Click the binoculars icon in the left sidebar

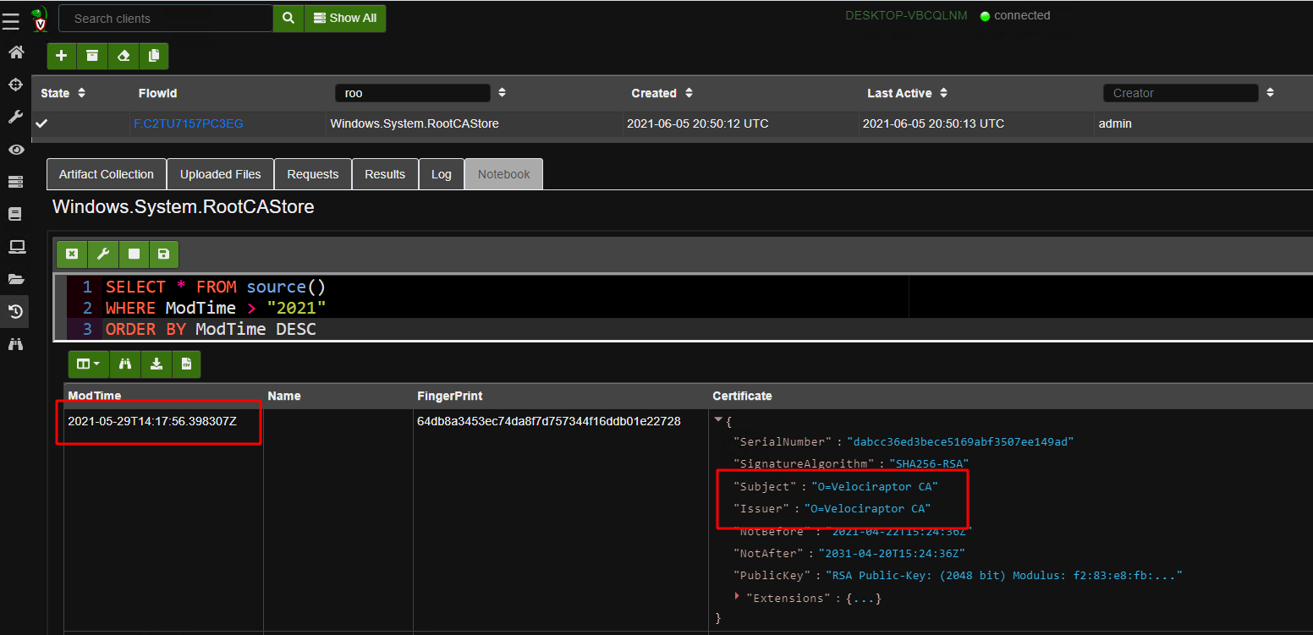15,344
